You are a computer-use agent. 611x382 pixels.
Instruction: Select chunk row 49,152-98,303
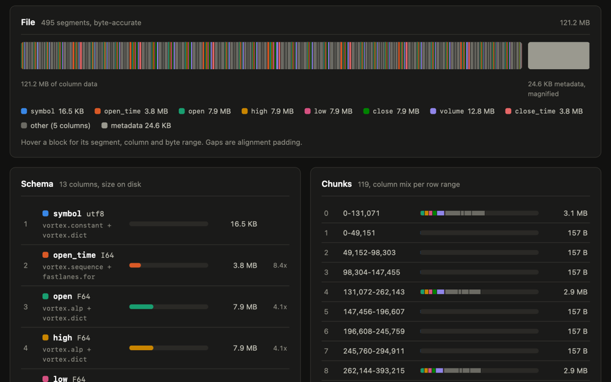[456, 252]
